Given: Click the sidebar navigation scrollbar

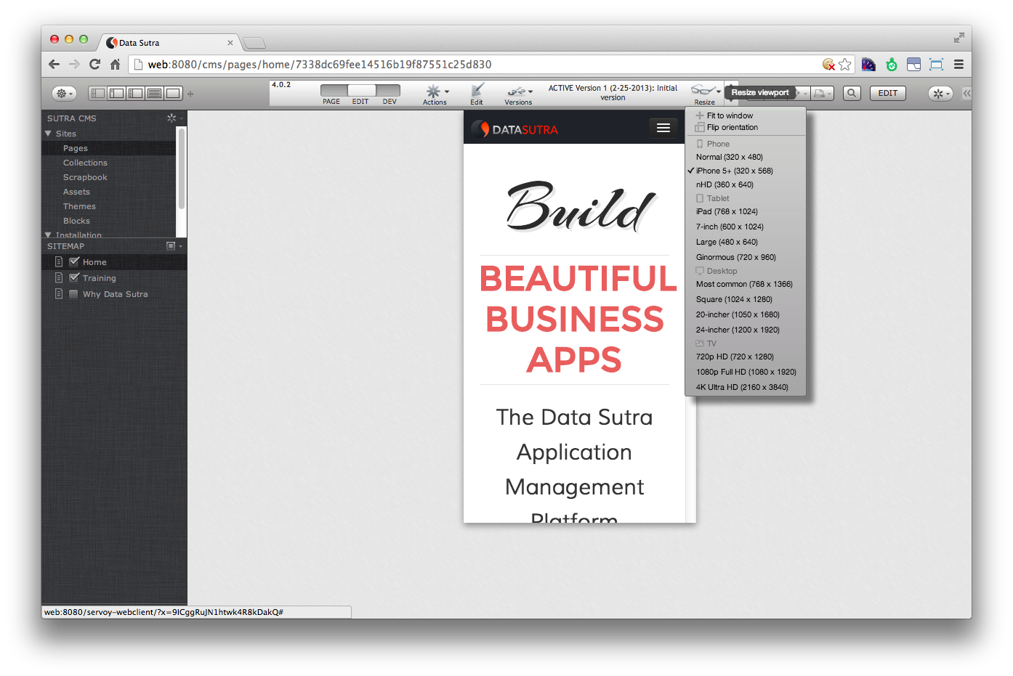Looking at the screenshot, I should [182, 168].
